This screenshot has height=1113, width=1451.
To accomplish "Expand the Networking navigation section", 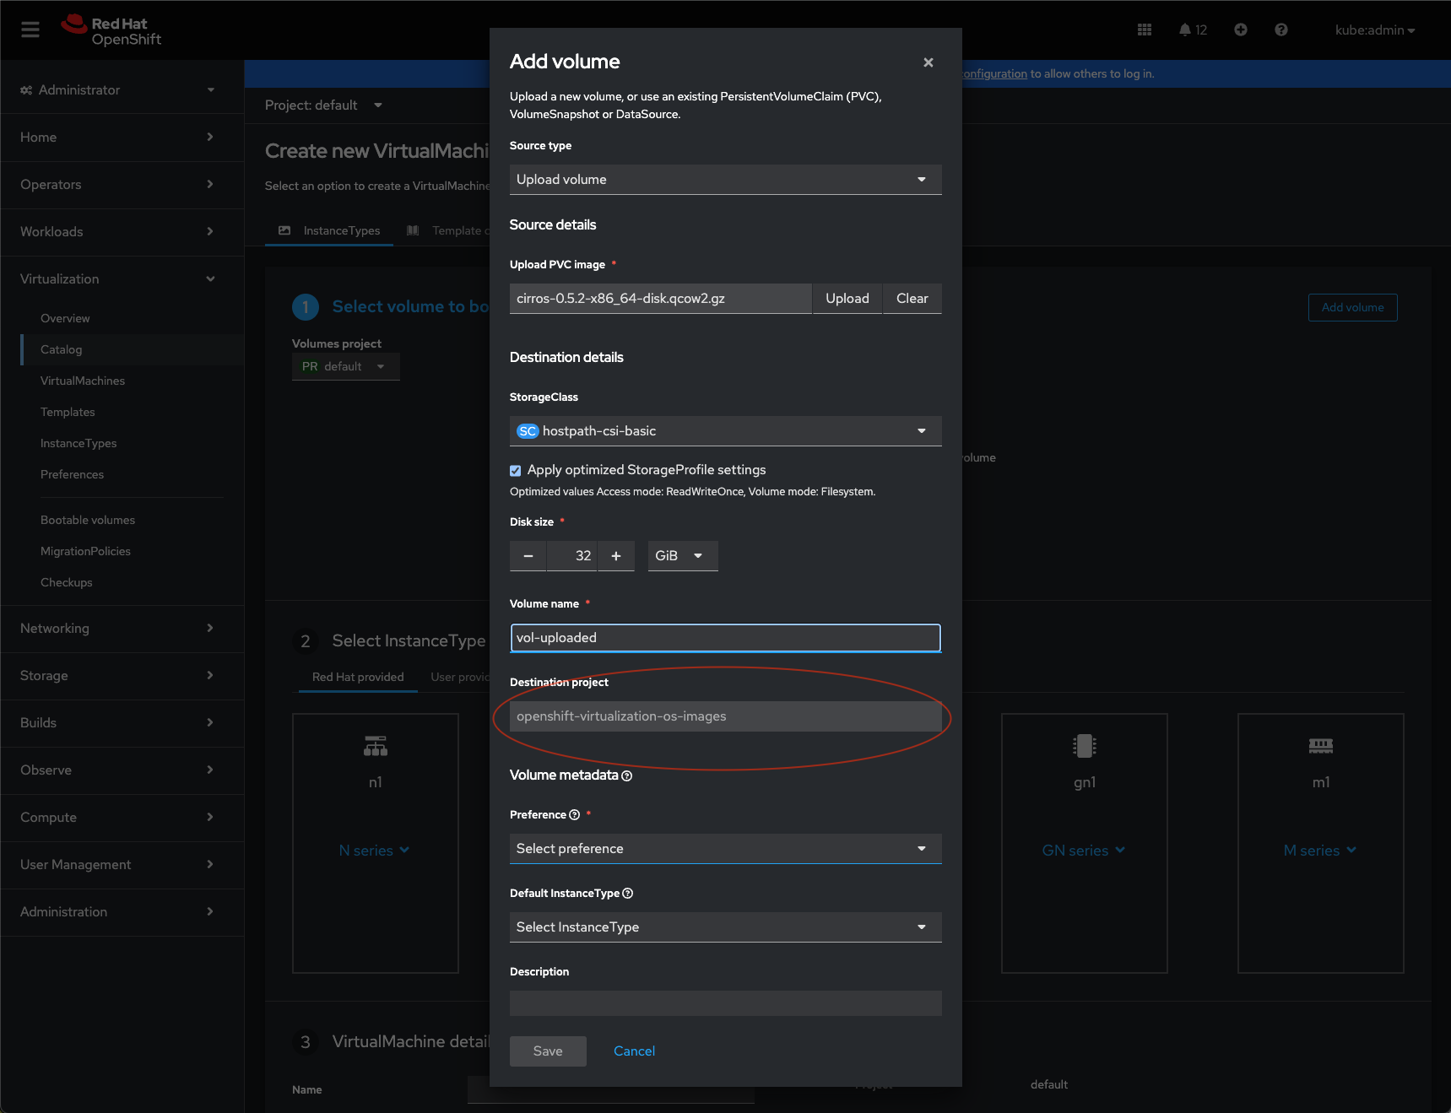I will (122, 629).
